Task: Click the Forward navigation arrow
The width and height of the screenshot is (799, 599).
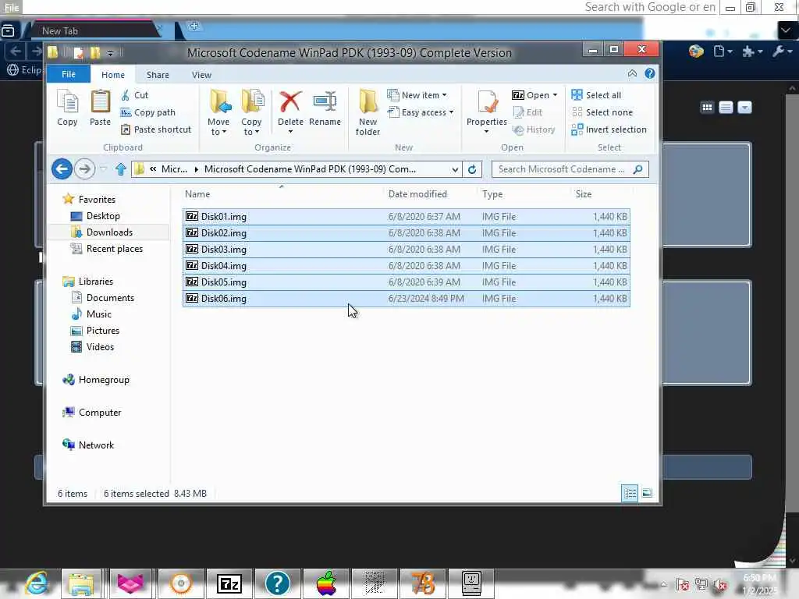Action: [84, 169]
